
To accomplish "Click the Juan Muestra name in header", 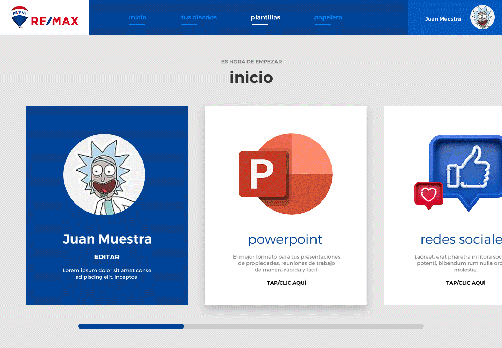I will 443,19.
